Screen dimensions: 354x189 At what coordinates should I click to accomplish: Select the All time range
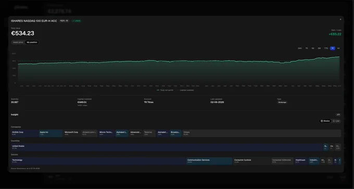pyautogui.click(x=338, y=48)
